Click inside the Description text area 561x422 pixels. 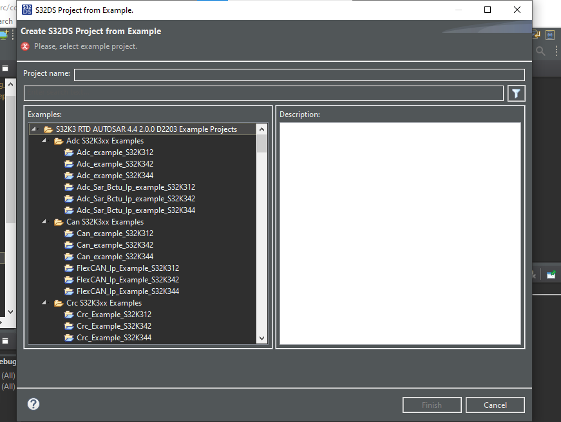coord(400,234)
